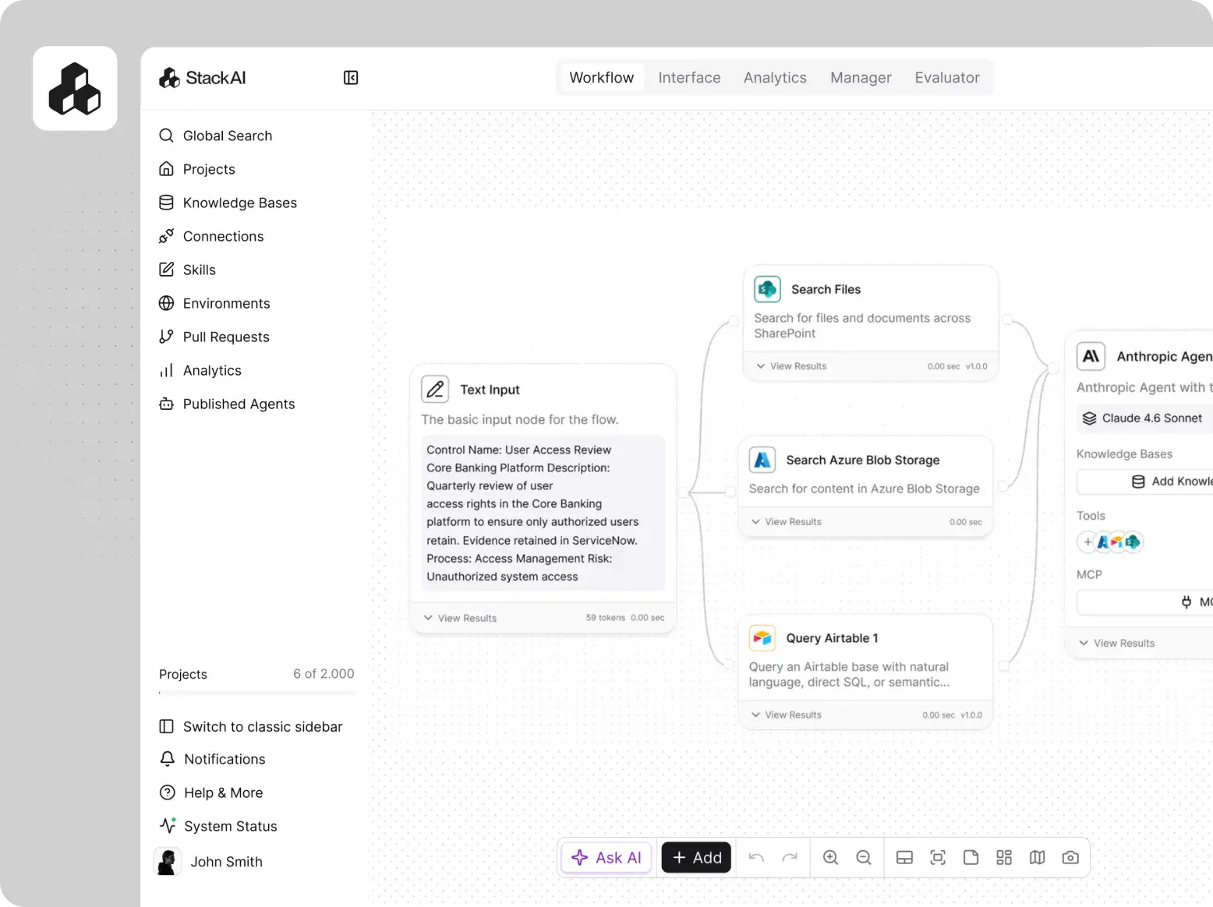Switch to the Workflow tab
Viewport: 1213px width, 907px height.
pos(602,78)
